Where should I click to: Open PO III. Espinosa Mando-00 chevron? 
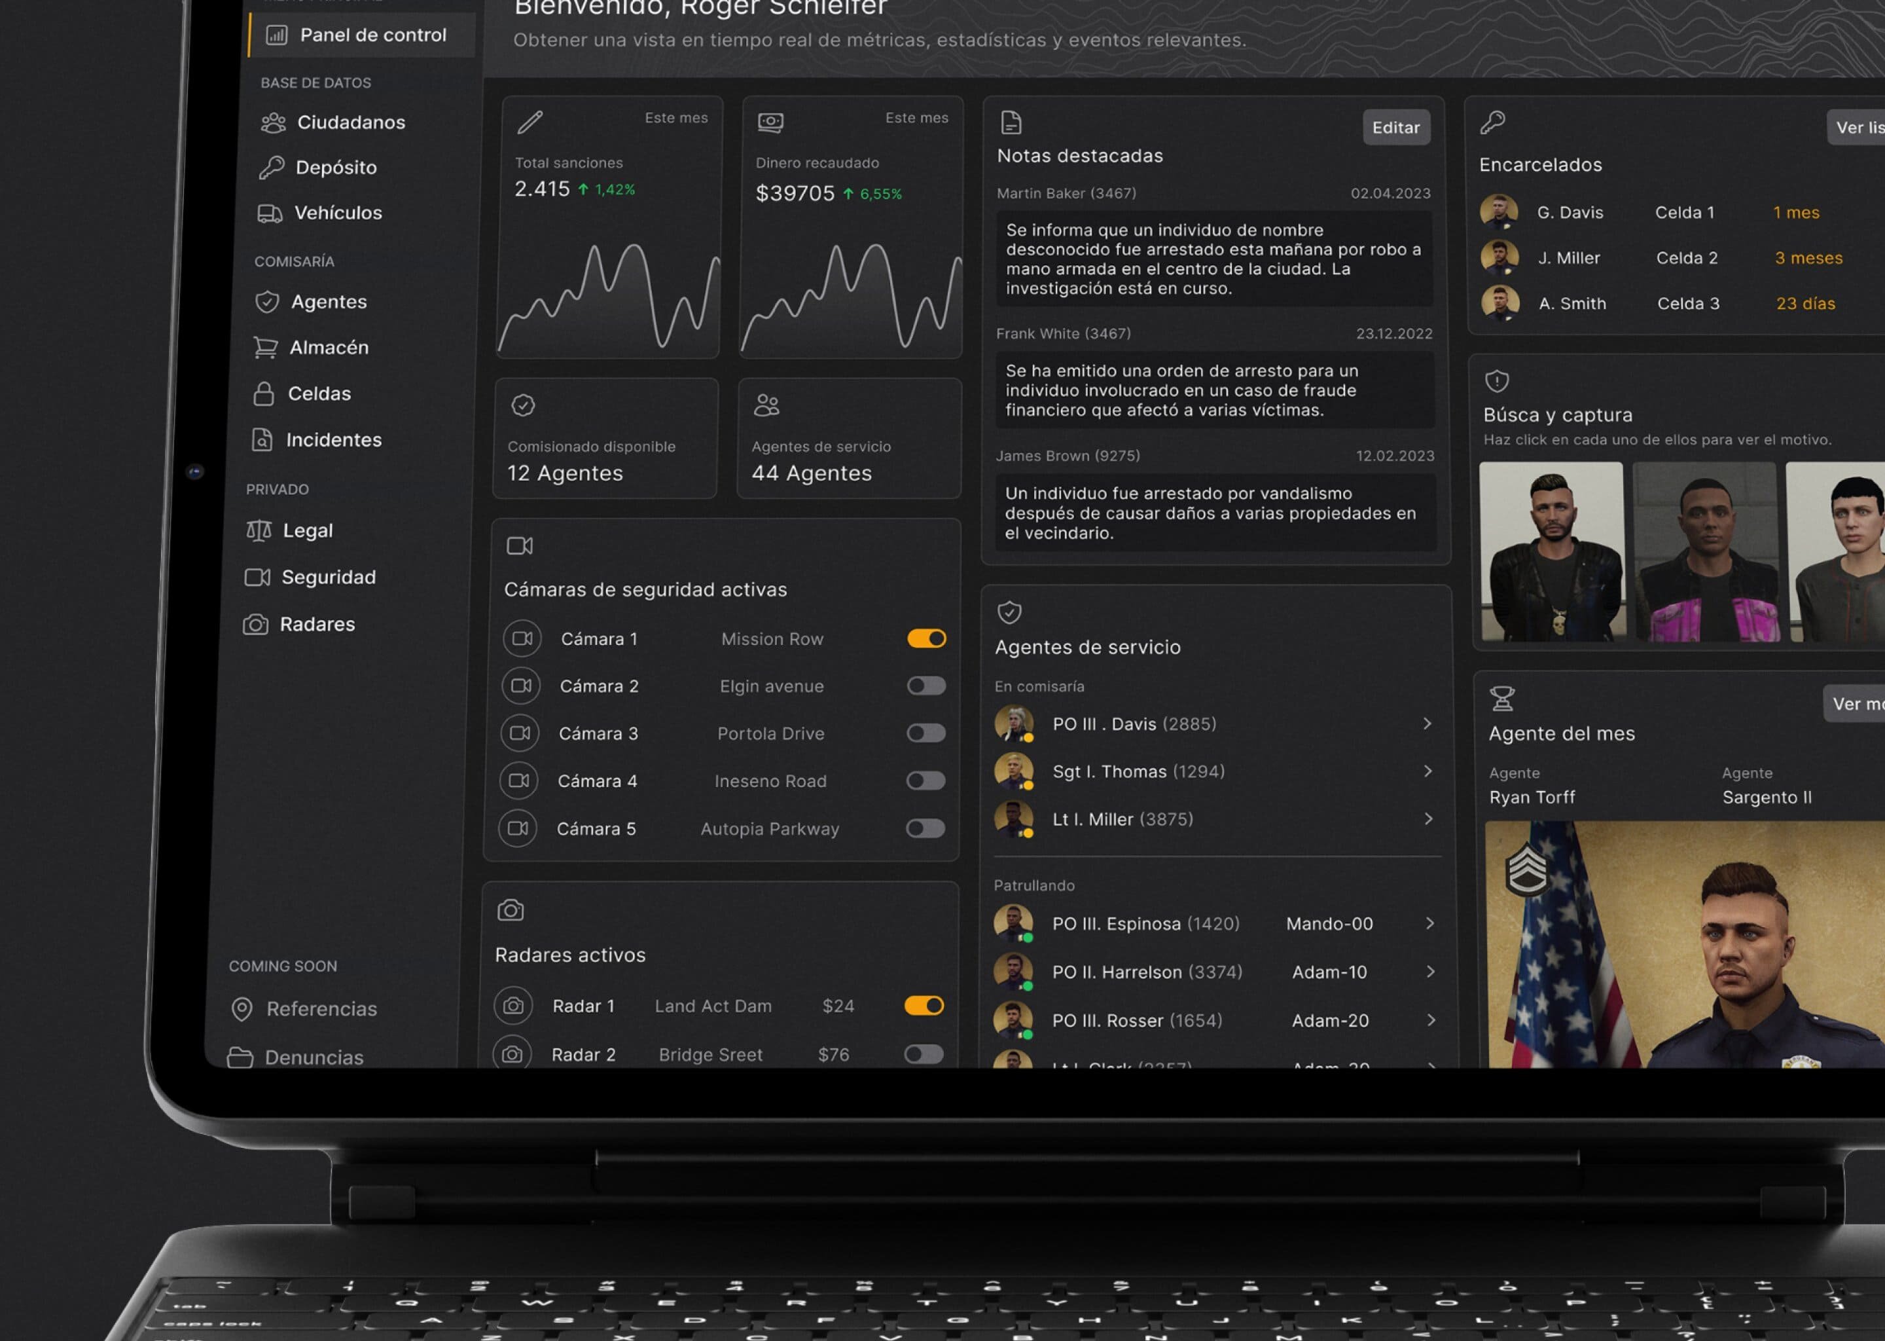(1429, 923)
